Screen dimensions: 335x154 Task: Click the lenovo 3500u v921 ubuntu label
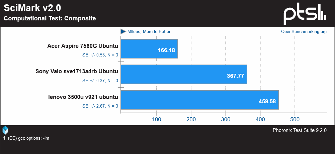coord(83,97)
